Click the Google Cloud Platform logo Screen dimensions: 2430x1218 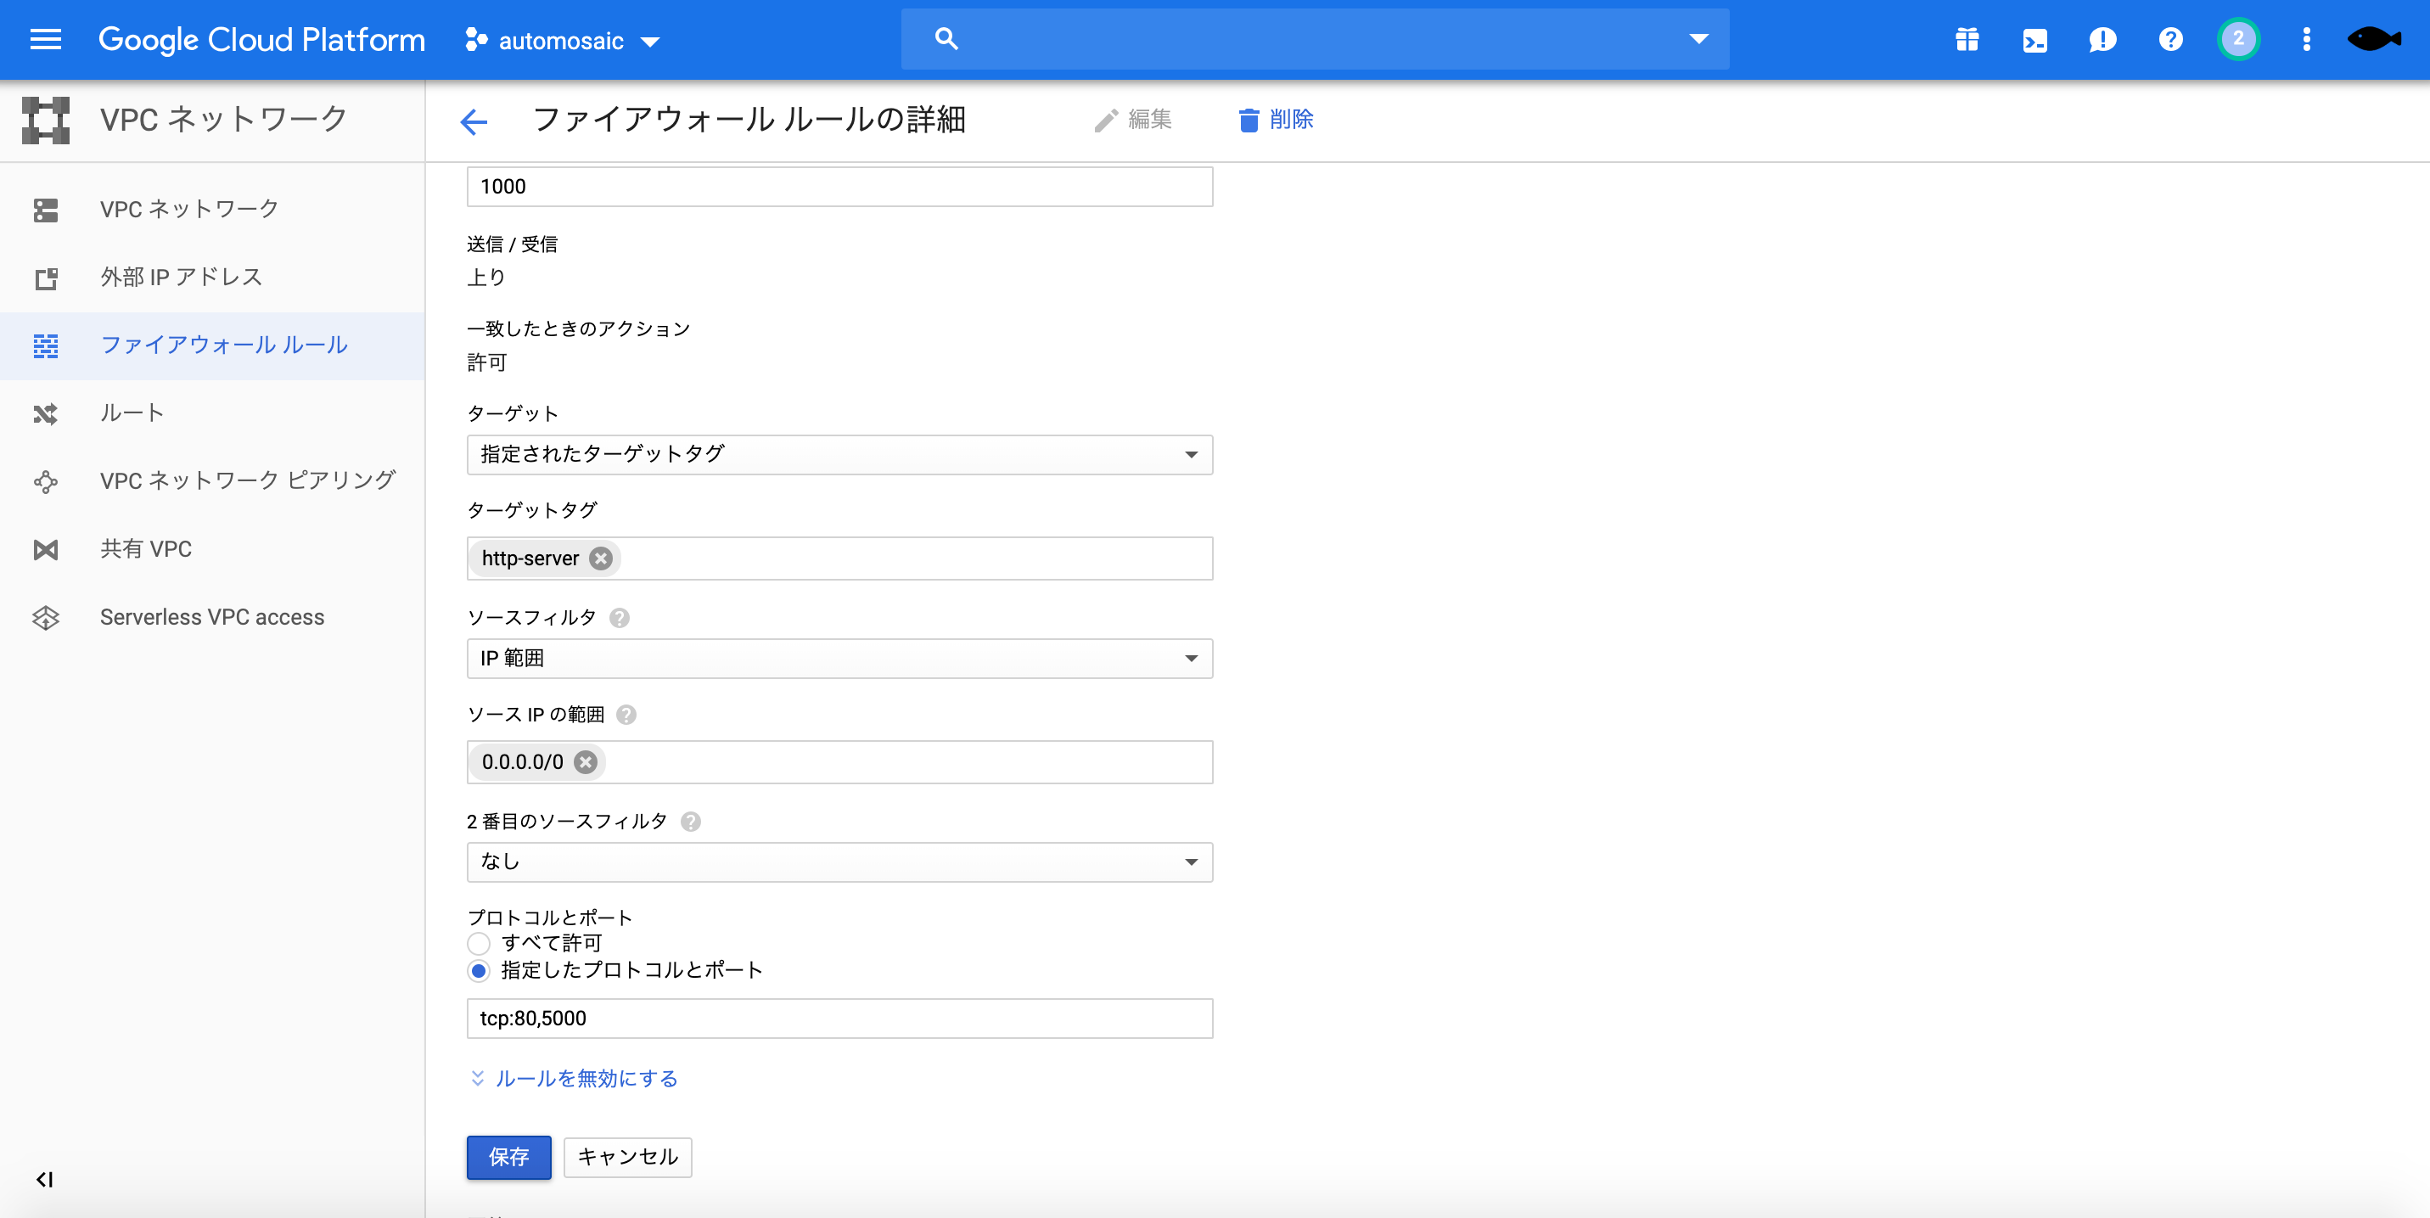click(261, 40)
